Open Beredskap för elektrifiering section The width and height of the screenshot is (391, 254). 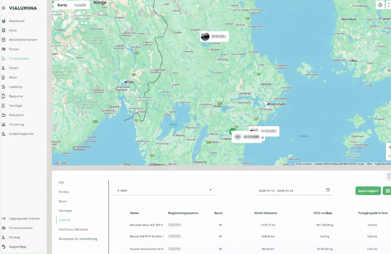pos(78,239)
